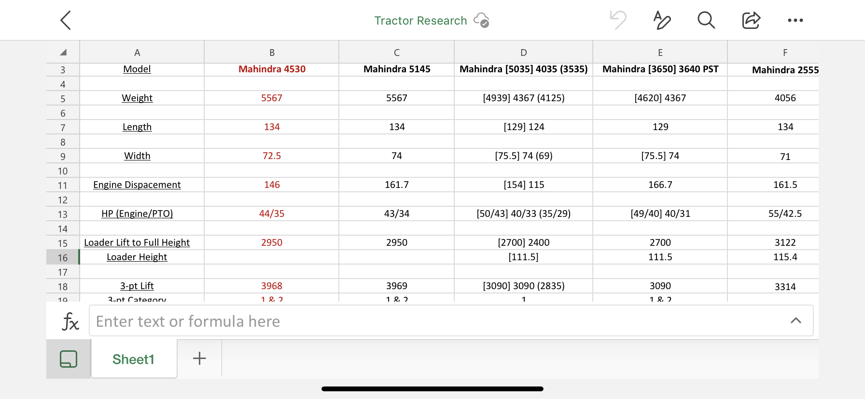This screenshot has height=399, width=865.
Task: Select row 7 header
Action: [63, 128]
